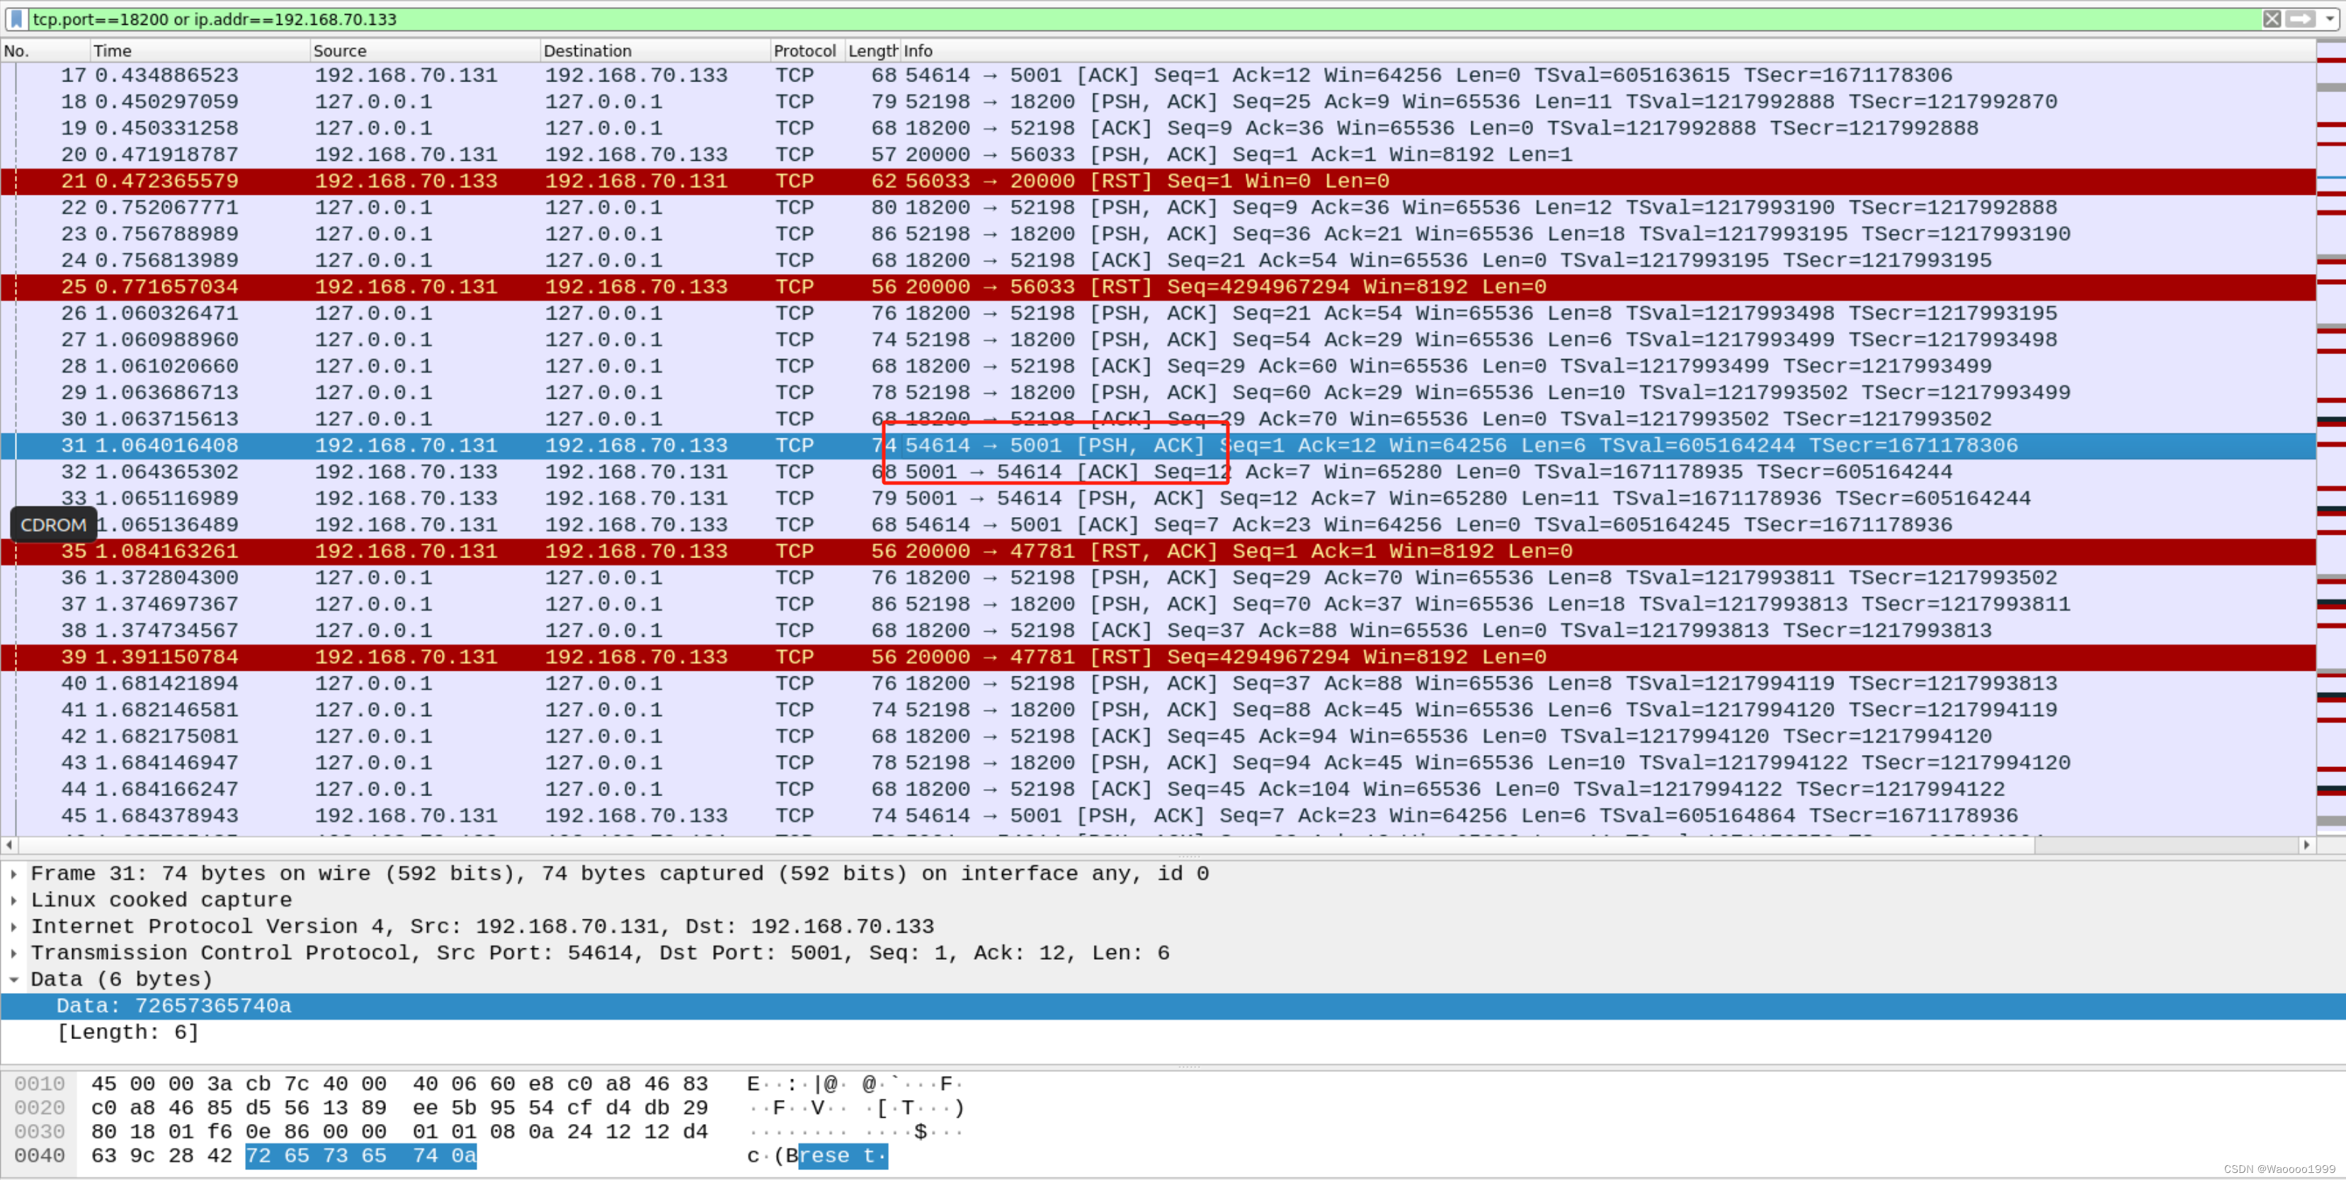Select packet 29 with Len=10

pos(1158,392)
